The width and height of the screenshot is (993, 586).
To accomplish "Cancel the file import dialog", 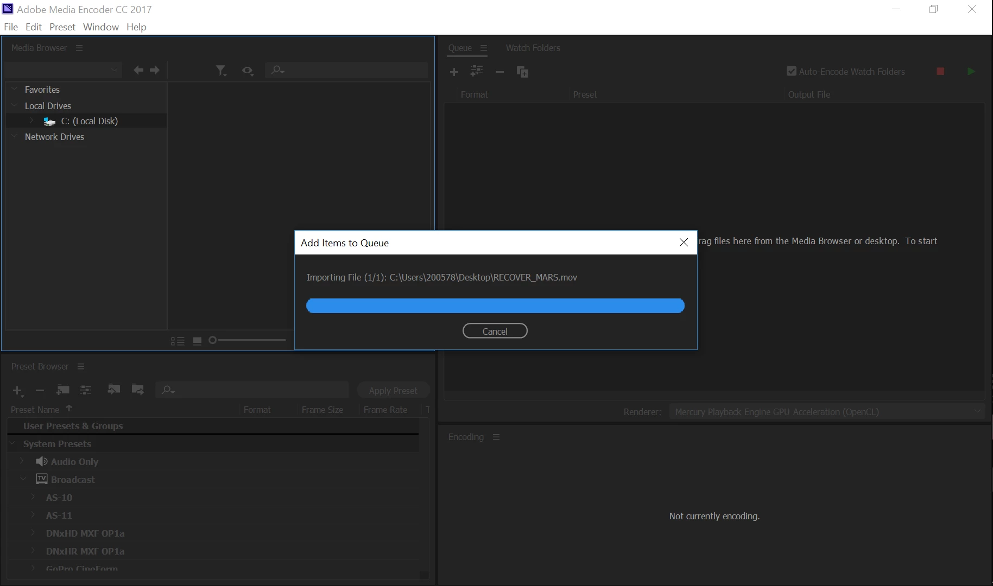I will click(x=495, y=331).
